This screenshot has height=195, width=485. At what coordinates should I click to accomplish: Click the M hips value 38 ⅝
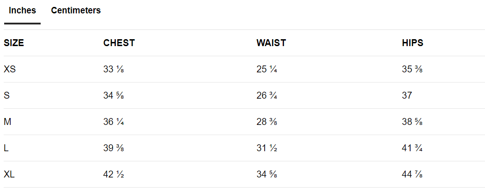click(x=412, y=122)
